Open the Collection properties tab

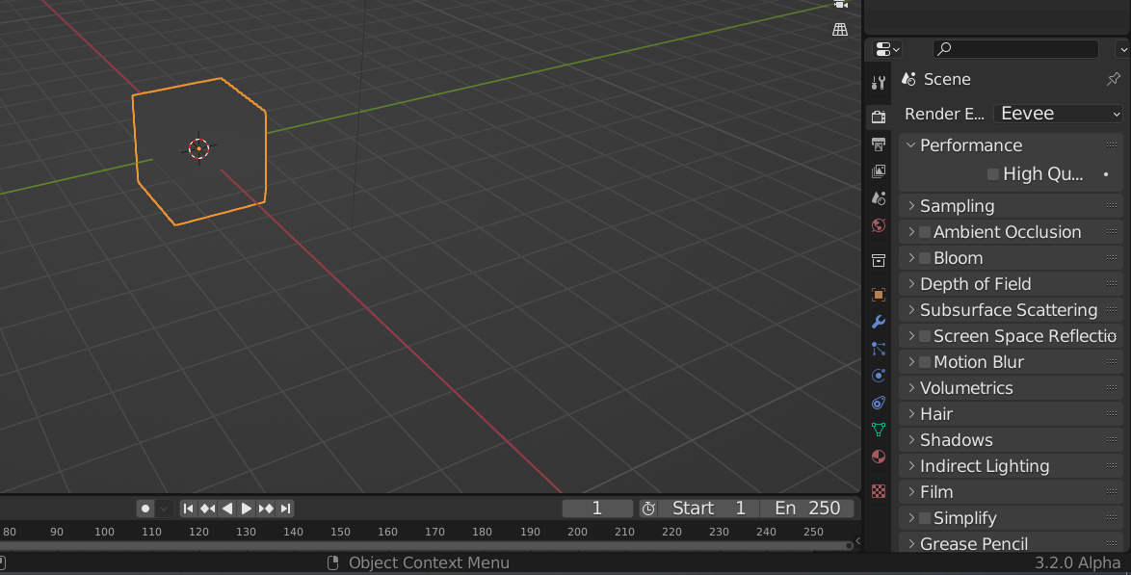point(878,260)
